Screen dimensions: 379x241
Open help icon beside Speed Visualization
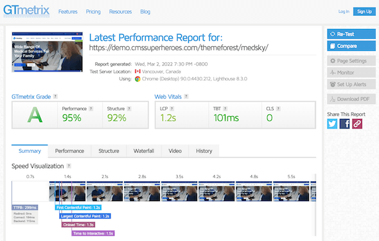tap(69, 166)
